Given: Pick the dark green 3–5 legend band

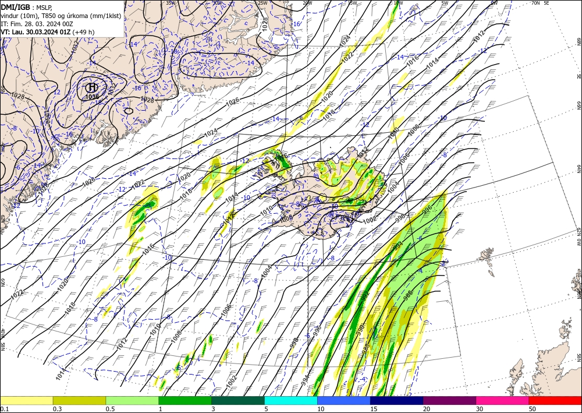Looking at the screenshot, I should (238, 400).
